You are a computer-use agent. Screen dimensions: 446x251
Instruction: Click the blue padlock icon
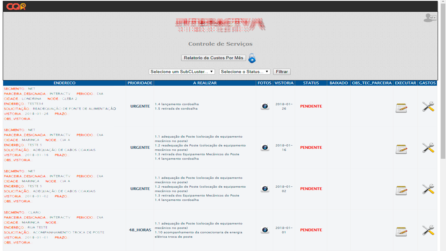[x=252, y=59]
